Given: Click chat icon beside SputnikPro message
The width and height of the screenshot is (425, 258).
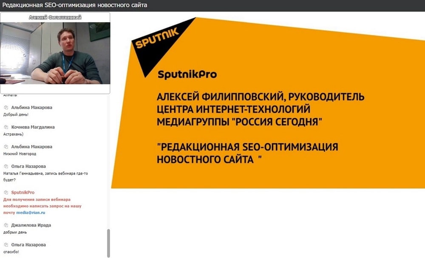Looking at the screenshot, I should pyautogui.click(x=6, y=193).
